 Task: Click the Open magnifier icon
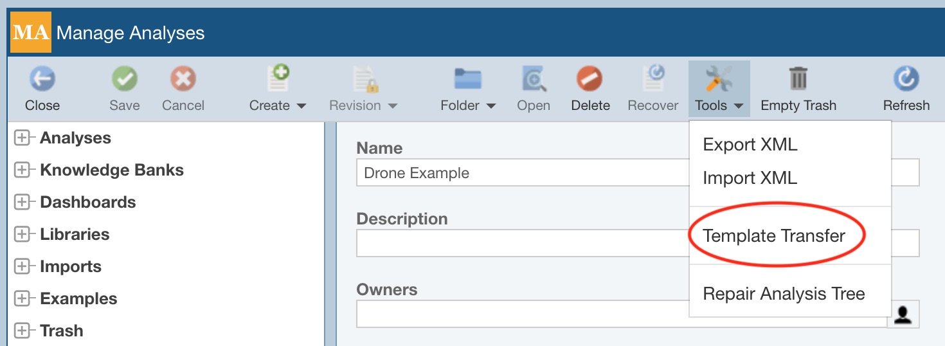[x=533, y=80]
